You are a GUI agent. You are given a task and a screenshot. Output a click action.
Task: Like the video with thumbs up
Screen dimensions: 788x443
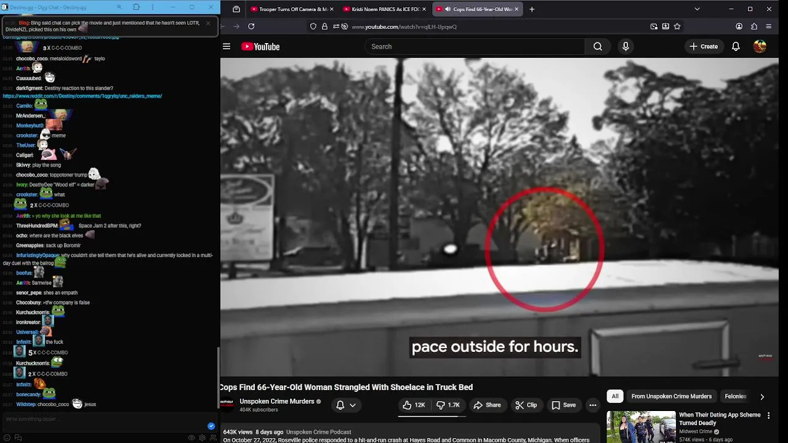click(414, 405)
